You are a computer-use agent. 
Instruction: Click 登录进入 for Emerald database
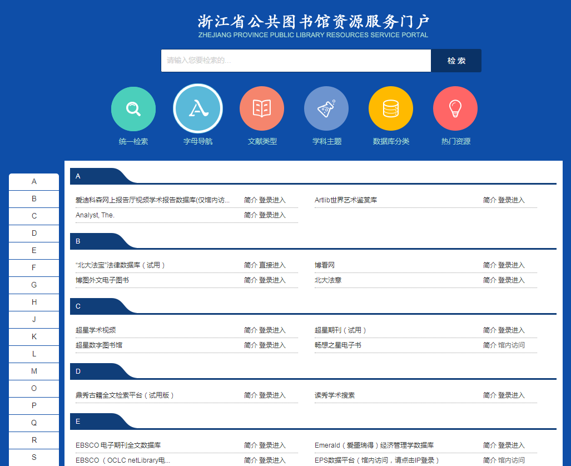[x=512, y=445]
